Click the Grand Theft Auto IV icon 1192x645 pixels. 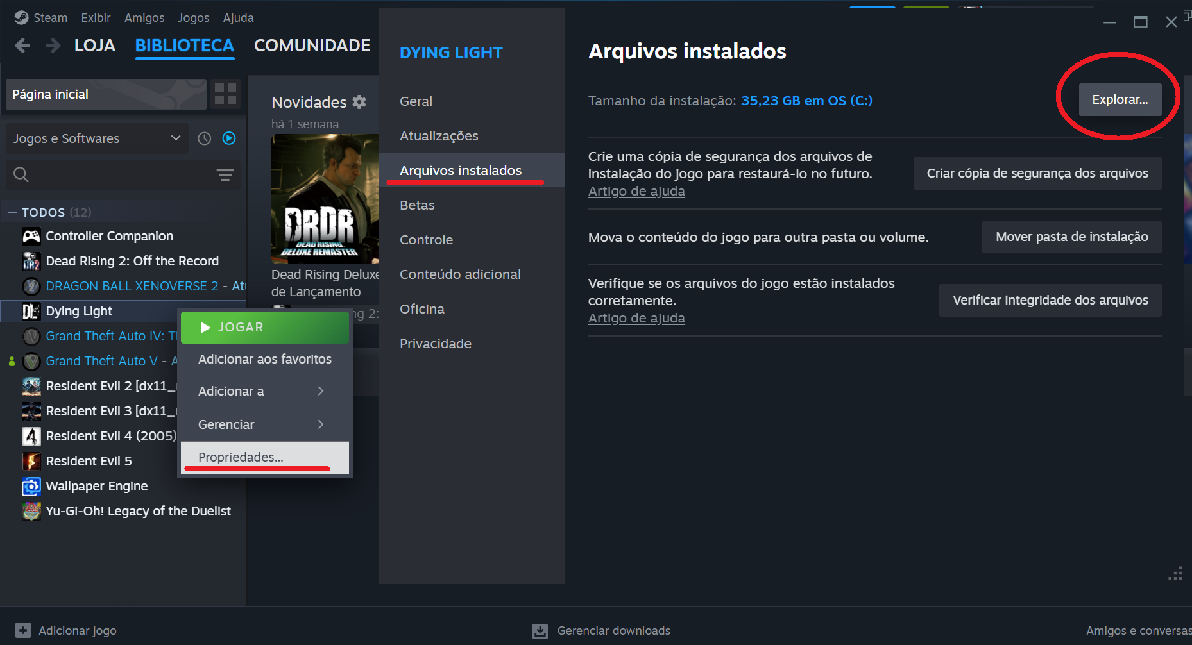pyautogui.click(x=31, y=337)
